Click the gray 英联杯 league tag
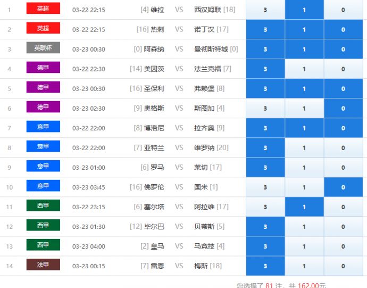The width and height of the screenshot is (367, 288). click(43, 48)
